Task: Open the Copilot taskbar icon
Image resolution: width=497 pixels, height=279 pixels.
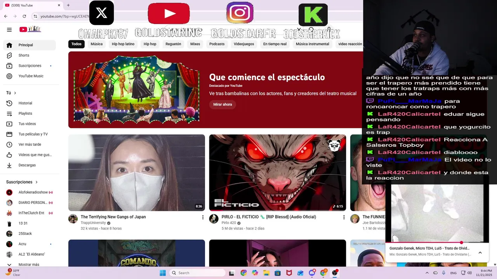Action: point(255,273)
